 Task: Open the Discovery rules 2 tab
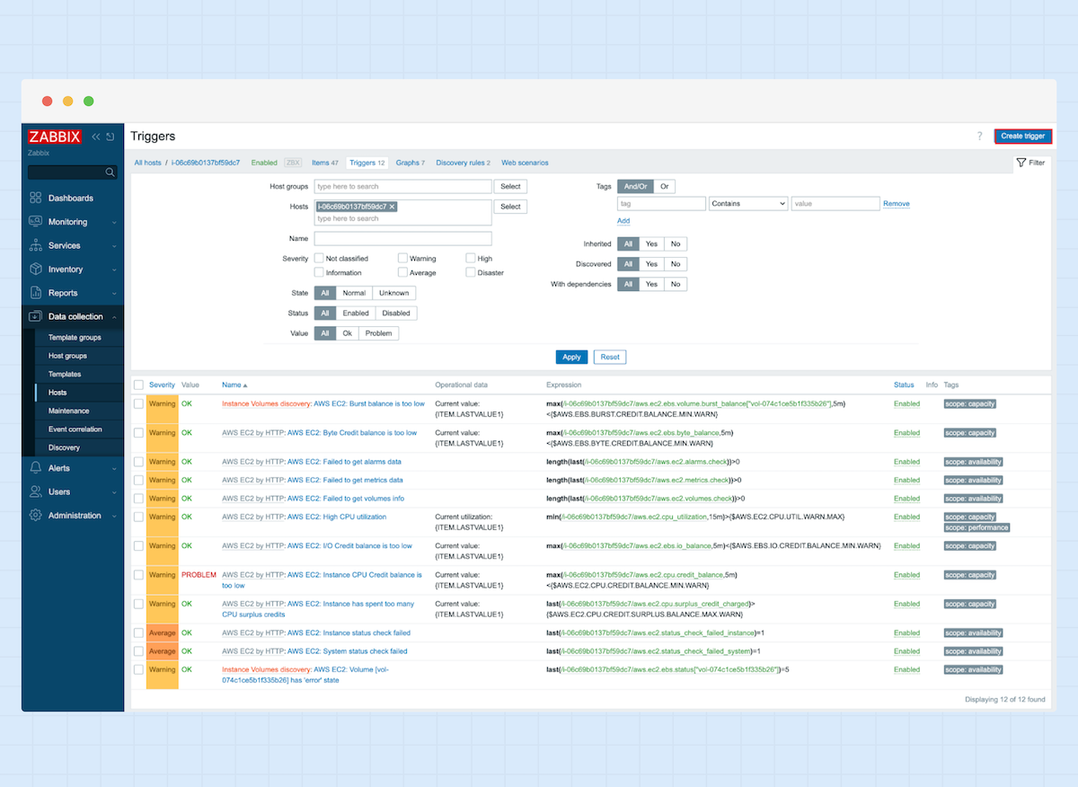tap(463, 163)
